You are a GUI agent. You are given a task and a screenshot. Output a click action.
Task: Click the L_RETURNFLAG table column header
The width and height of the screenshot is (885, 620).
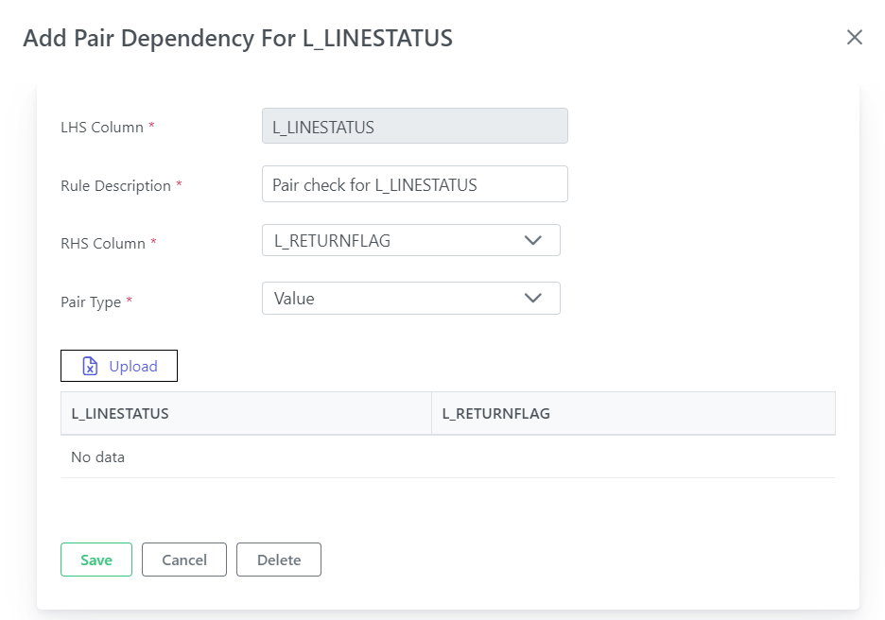point(633,414)
